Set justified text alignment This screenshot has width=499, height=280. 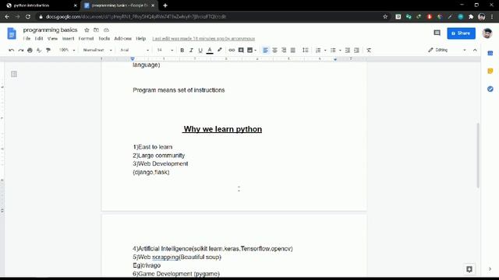point(293,50)
